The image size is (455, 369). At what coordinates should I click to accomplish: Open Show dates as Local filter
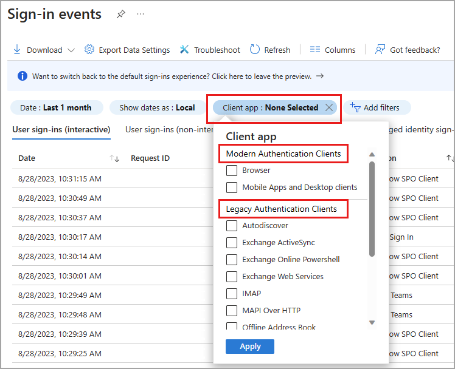coord(157,107)
